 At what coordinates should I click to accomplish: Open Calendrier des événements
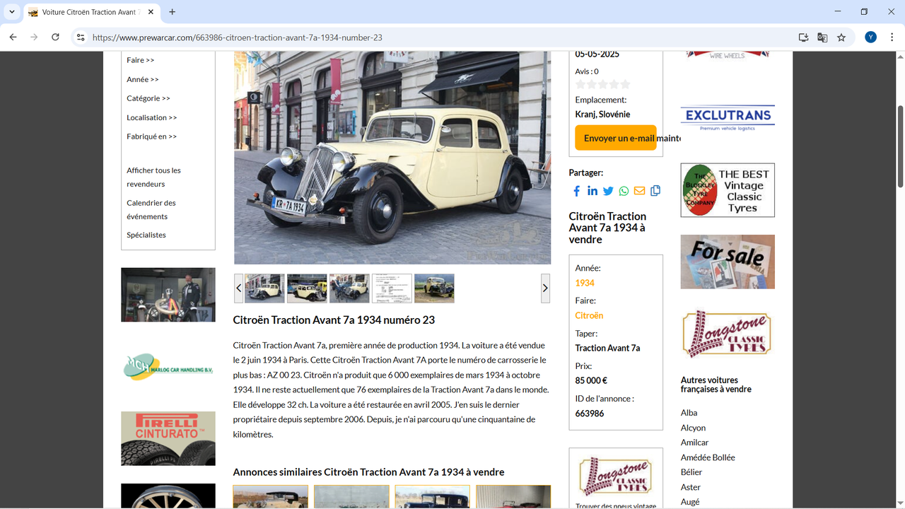pyautogui.click(x=151, y=209)
